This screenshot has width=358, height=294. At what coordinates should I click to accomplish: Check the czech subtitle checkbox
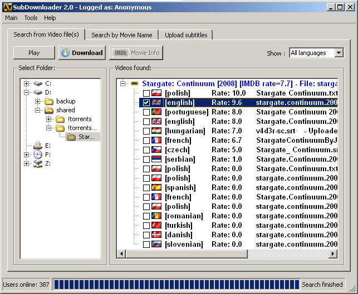[x=146, y=150]
